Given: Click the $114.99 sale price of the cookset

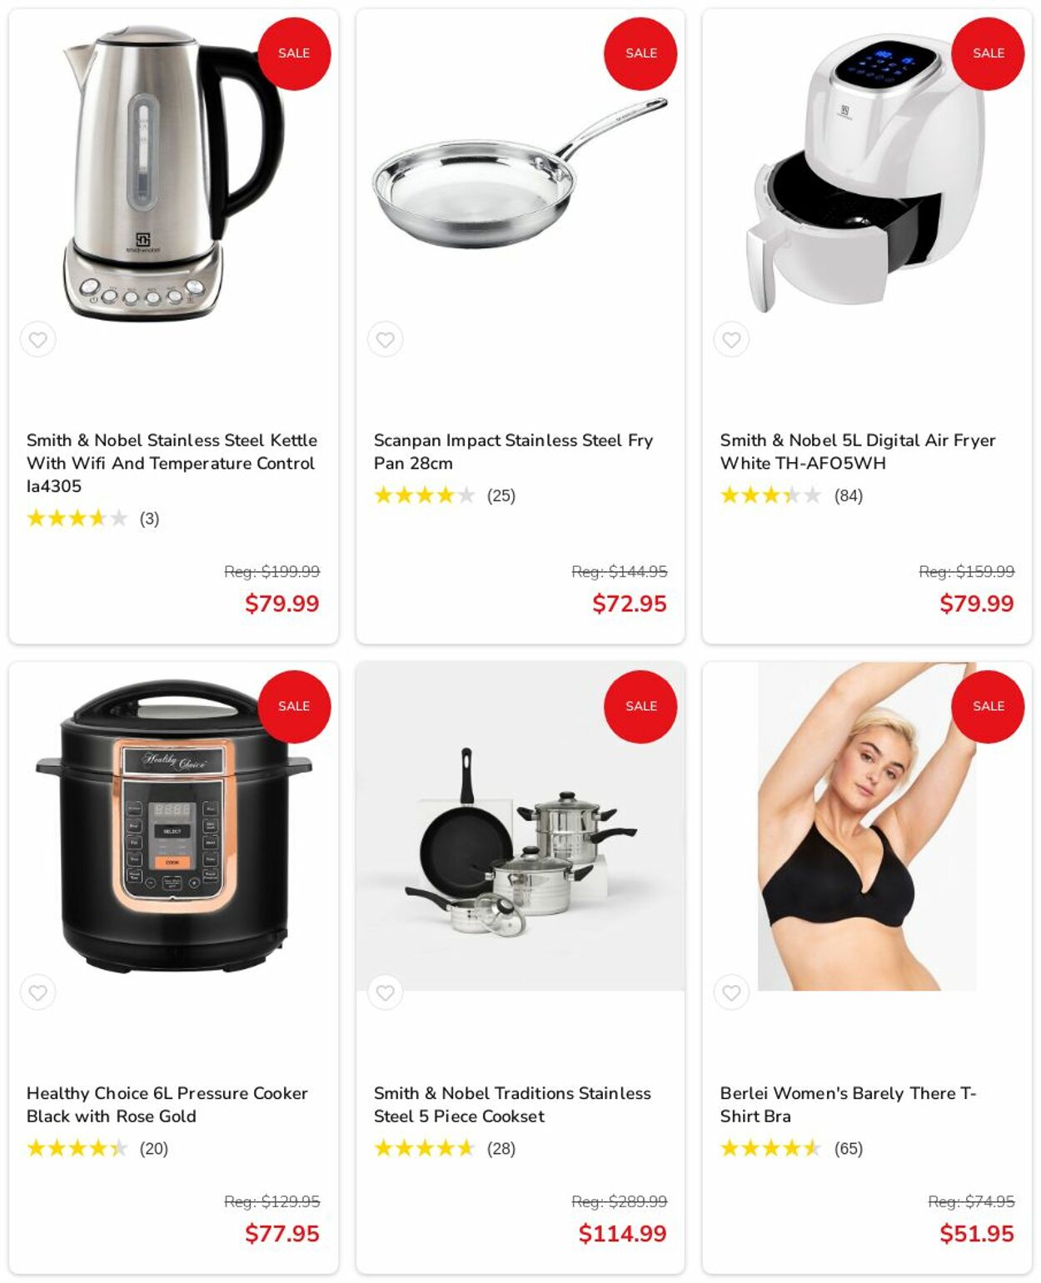Looking at the screenshot, I should [x=622, y=1233].
